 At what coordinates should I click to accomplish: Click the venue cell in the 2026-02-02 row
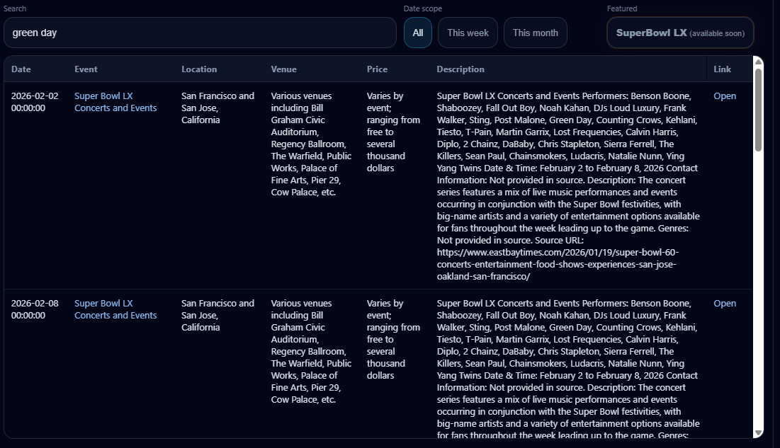pos(311,144)
